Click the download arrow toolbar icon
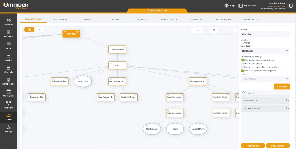The height and width of the screenshot is (149, 296). (214, 30)
